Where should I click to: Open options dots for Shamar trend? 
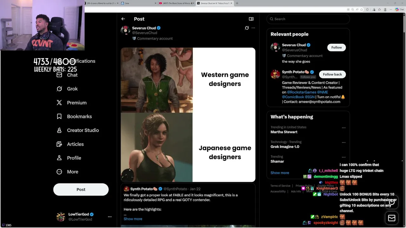coord(344,157)
